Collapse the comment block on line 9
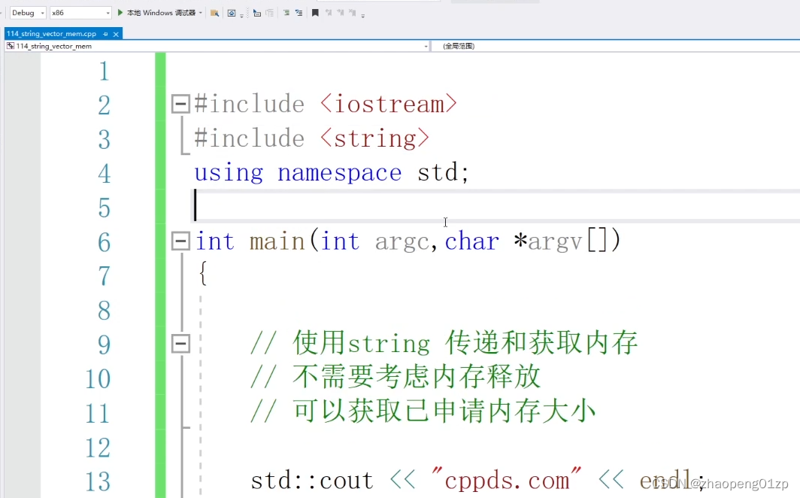The image size is (800, 498). coord(180,343)
